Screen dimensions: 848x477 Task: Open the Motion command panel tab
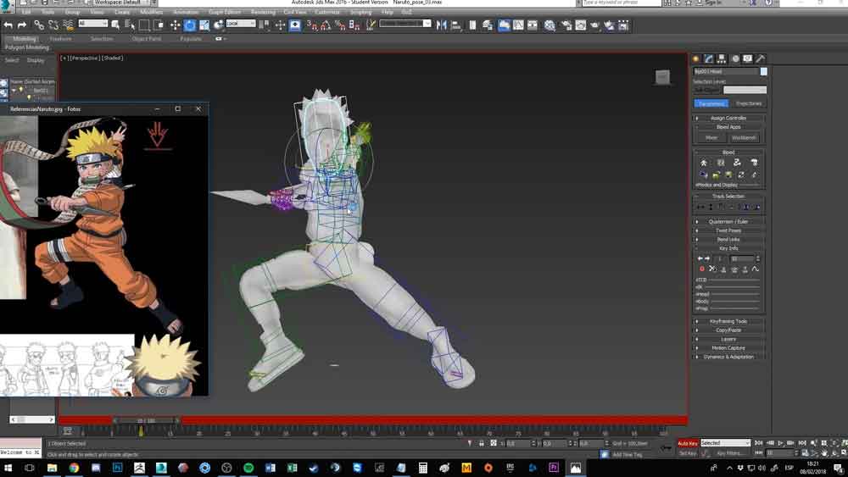tap(735, 58)
